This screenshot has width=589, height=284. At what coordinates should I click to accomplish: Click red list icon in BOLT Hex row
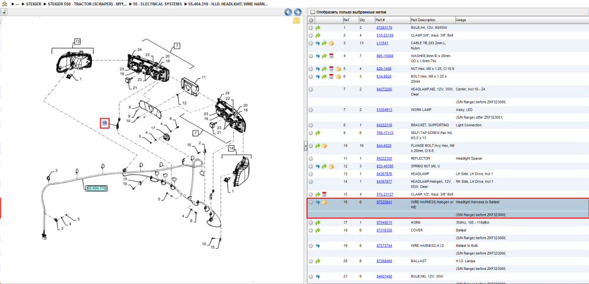(x=331, y=76)
